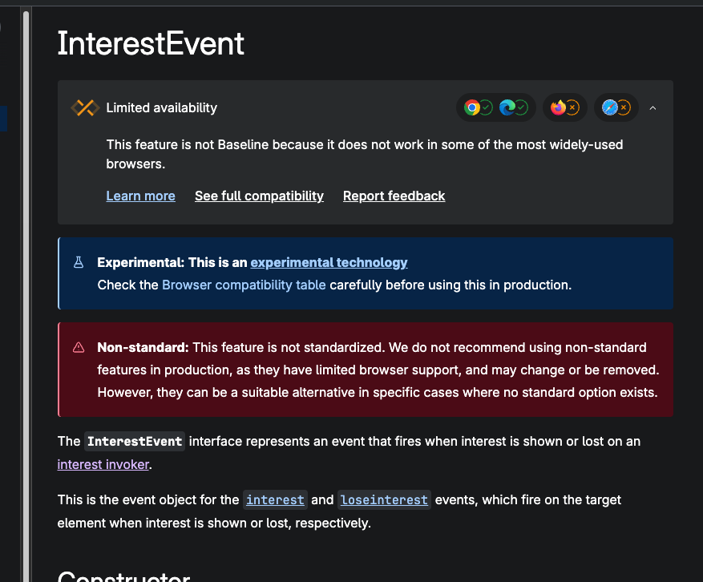
Task: Click the Report feedback link
Action: pos(394,196)
